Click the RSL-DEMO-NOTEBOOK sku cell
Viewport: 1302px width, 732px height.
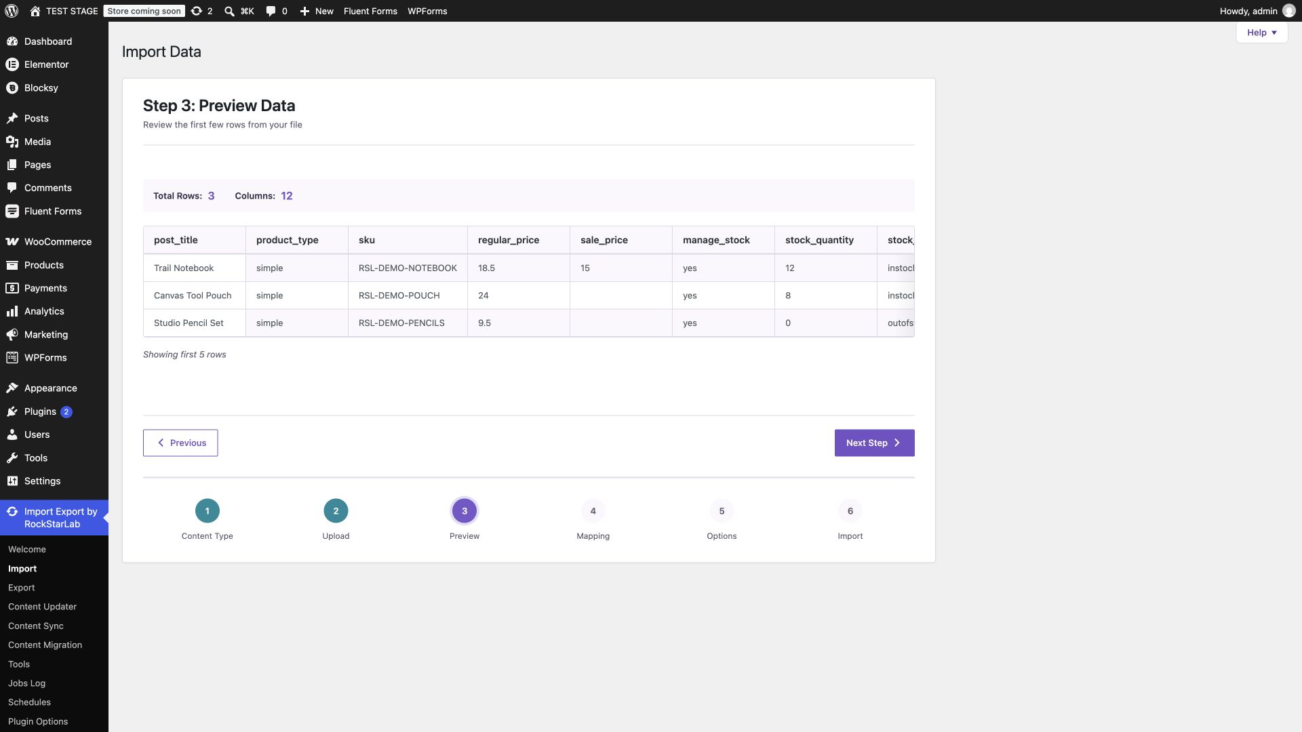408,268
